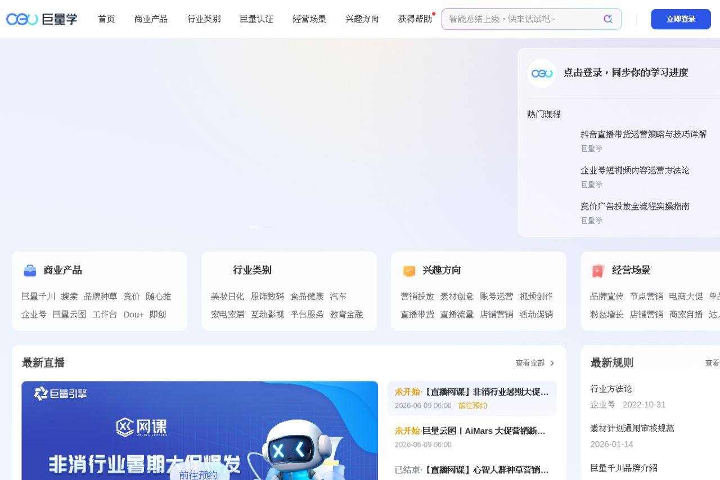The image size is (720, 480).
Task: Select the first carousel indicator dot
Action: point(254,227)
